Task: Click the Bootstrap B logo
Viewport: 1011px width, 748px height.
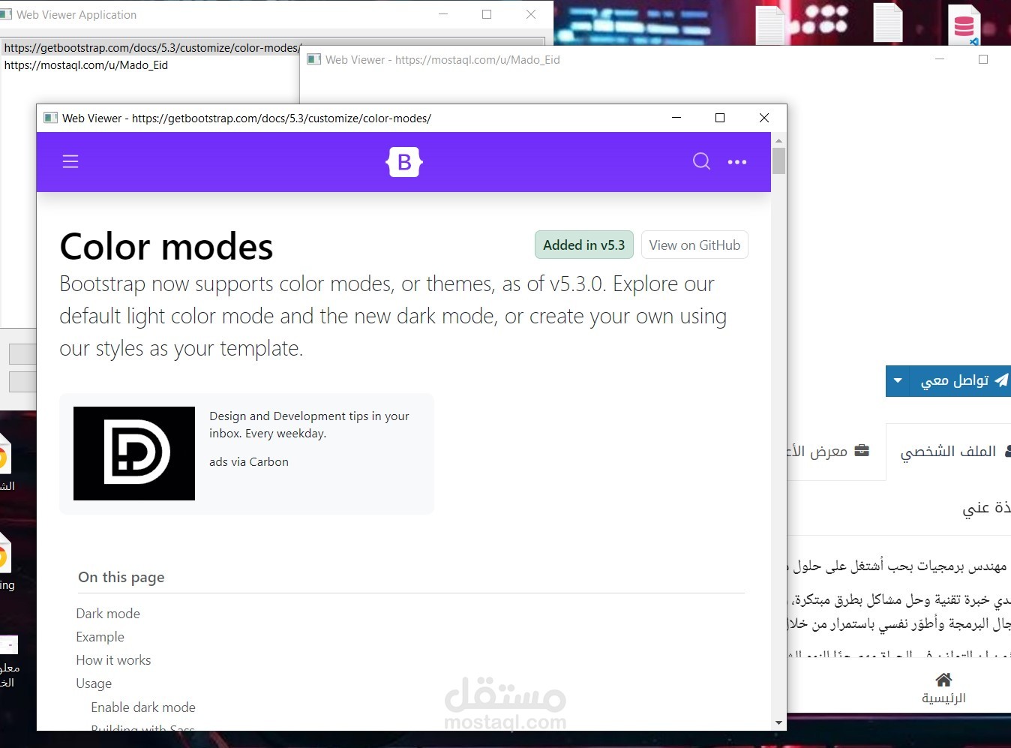Action: pyautogui.click(x=404, y=162)
